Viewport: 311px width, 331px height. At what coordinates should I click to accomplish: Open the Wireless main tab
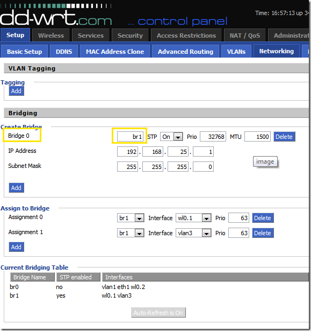click(51, 36)
